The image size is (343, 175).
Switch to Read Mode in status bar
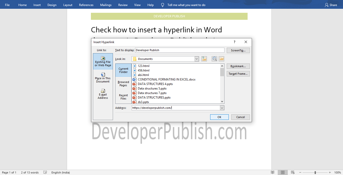point(273,172)
